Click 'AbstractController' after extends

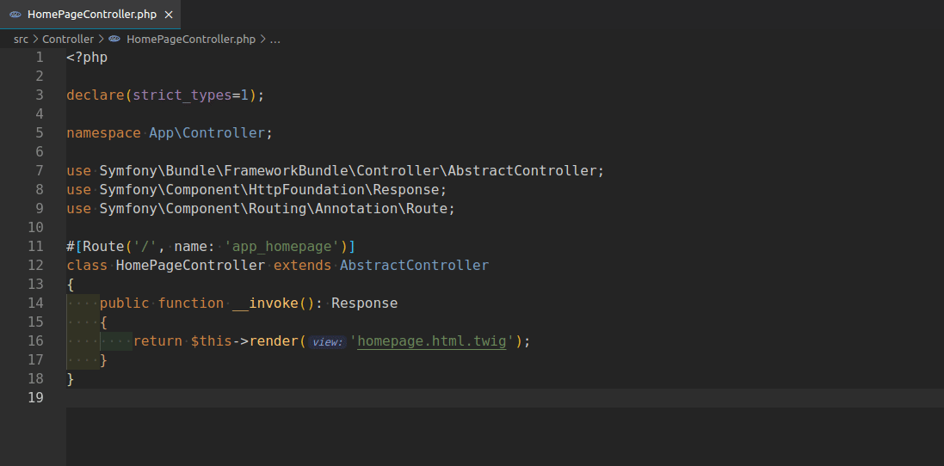(414, 265)
